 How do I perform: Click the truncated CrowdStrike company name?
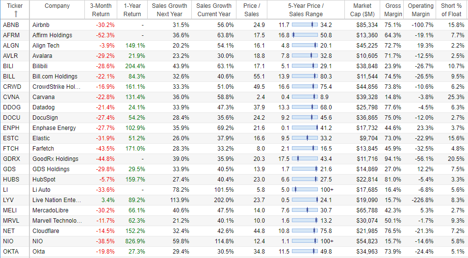[x=57, y=87]
